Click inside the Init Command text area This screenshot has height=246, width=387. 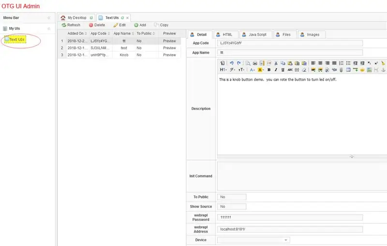pyautogui.click(x=302, y=176)
